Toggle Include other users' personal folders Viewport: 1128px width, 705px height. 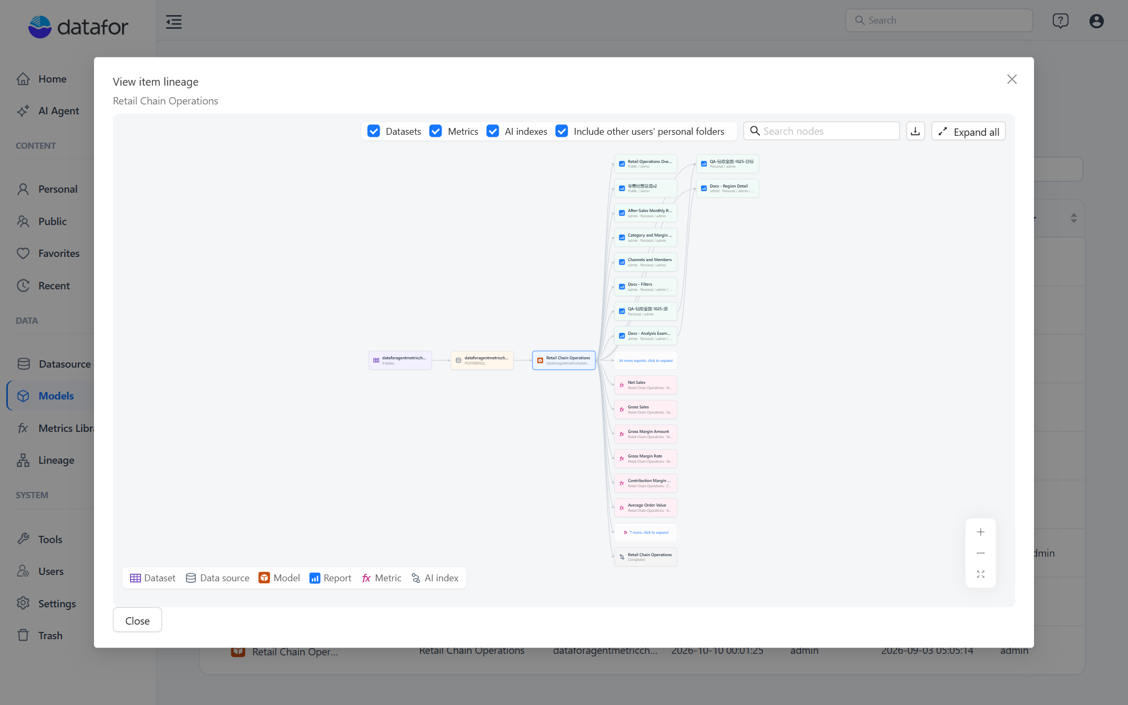click(x=562, y=131)
